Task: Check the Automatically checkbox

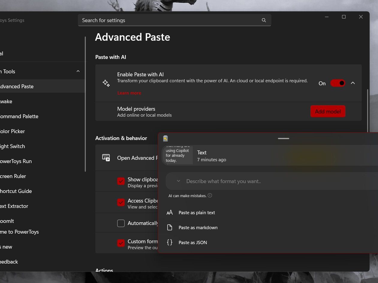Action: click(x=121, y=223)
